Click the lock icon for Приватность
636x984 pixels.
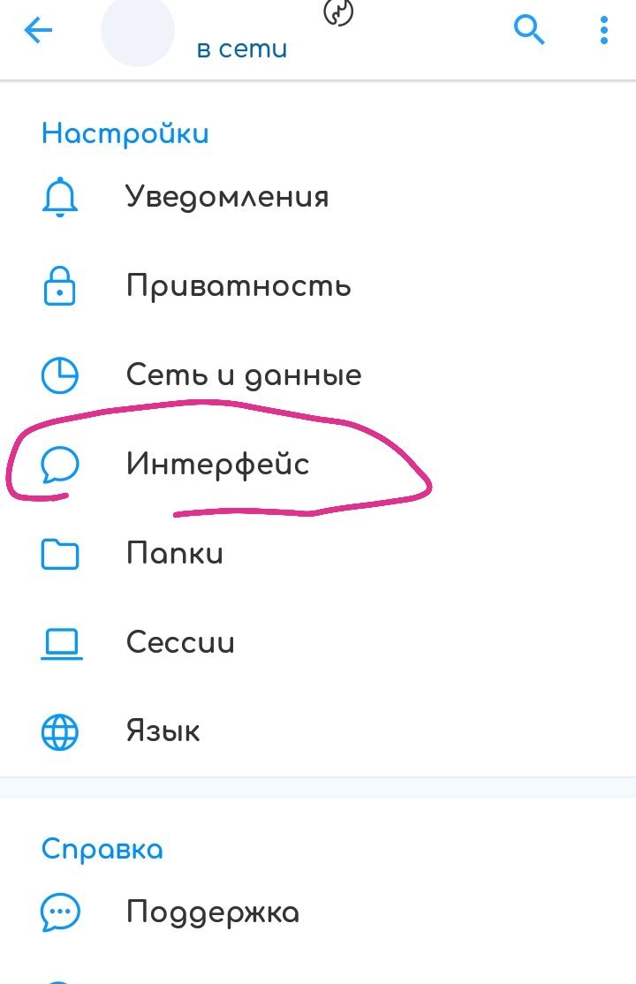(60, 286)
